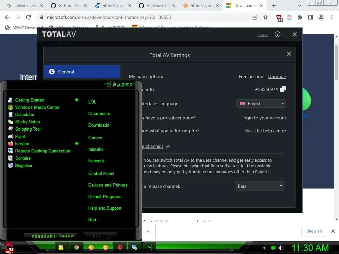Click the Upgrade subscription link
Viewport: 339px width, 254px height.
coord(277,76)
